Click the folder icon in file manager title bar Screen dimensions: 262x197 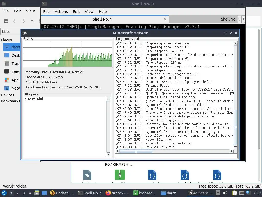click(x=4, y=4)
